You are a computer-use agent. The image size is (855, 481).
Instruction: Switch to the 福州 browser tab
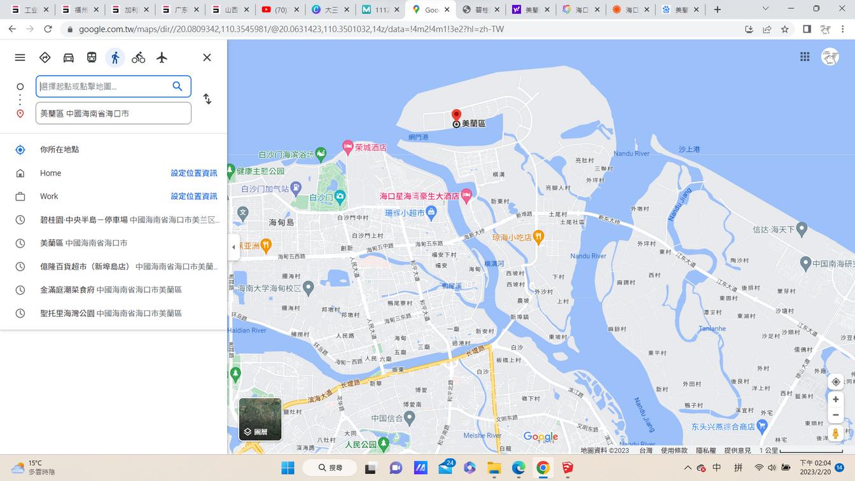coord(79,10)
